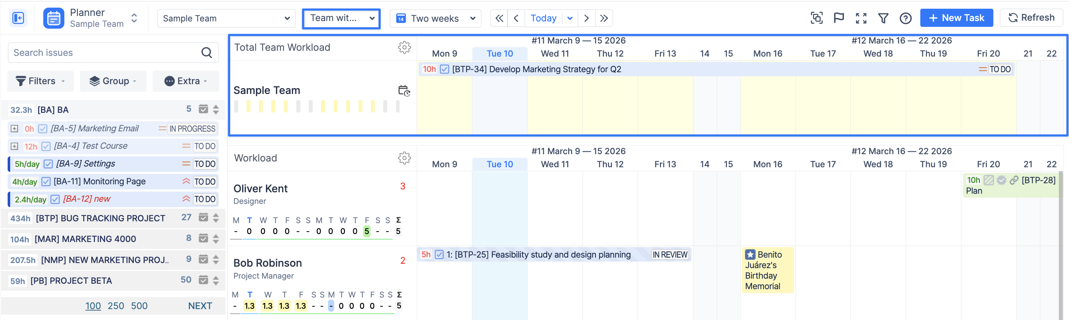Click the New Task button
Image resolution: width=1069 pixels, height=320 pixels.
[956, 18]
